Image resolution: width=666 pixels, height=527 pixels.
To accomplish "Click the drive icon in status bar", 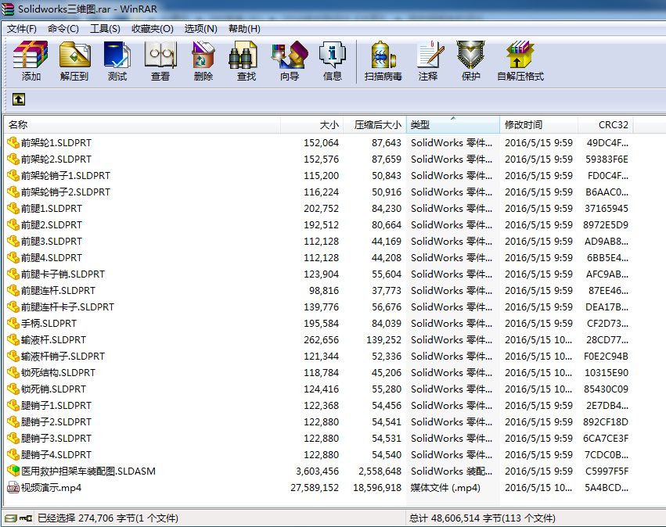I will pos(11,518).
